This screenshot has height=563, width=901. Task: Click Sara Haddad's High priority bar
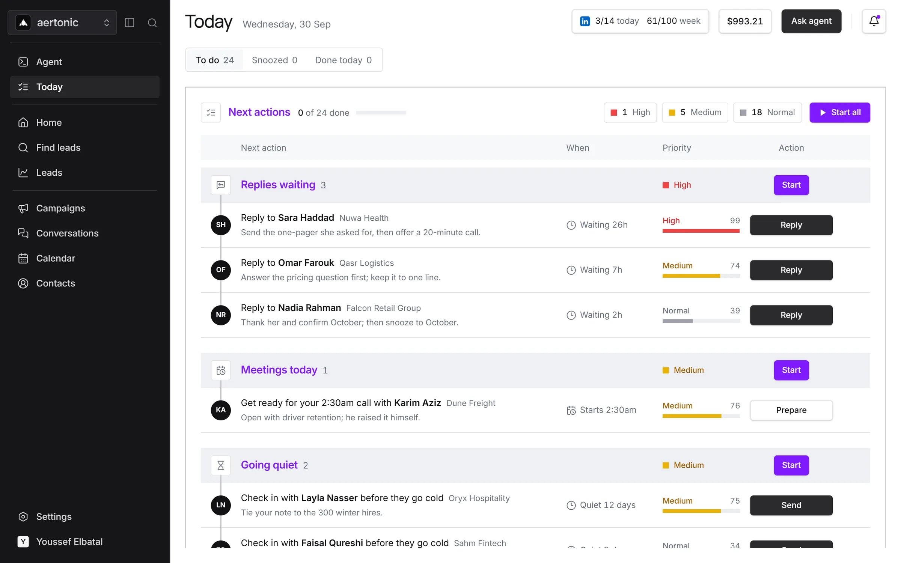pyautogui.click(x=701, y=231)
